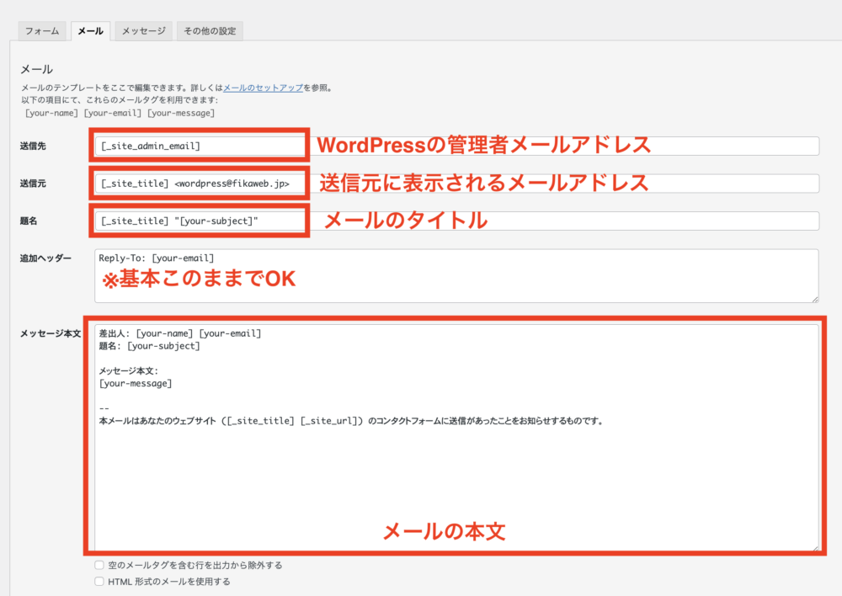Click the [your-email] tag under the description
842x596 pixels.
[113, 114]
